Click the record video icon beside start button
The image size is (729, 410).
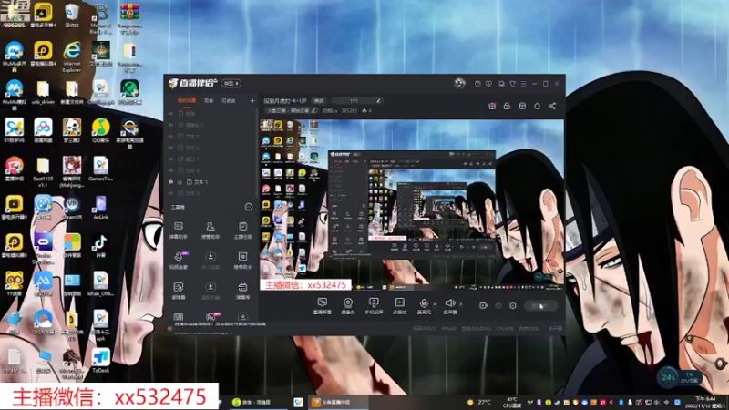point(483,306)
